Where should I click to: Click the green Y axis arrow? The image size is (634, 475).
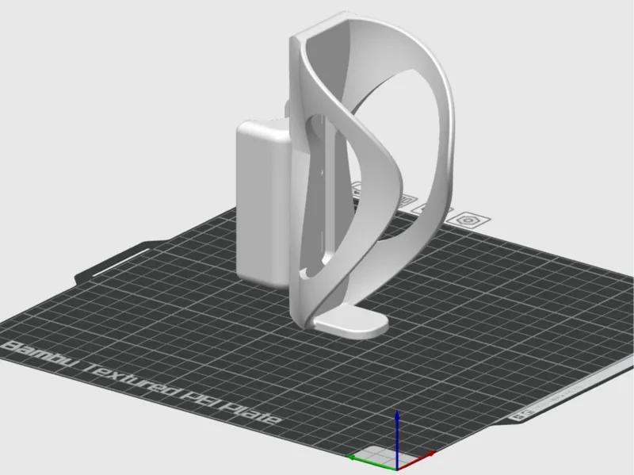point(372,462)
